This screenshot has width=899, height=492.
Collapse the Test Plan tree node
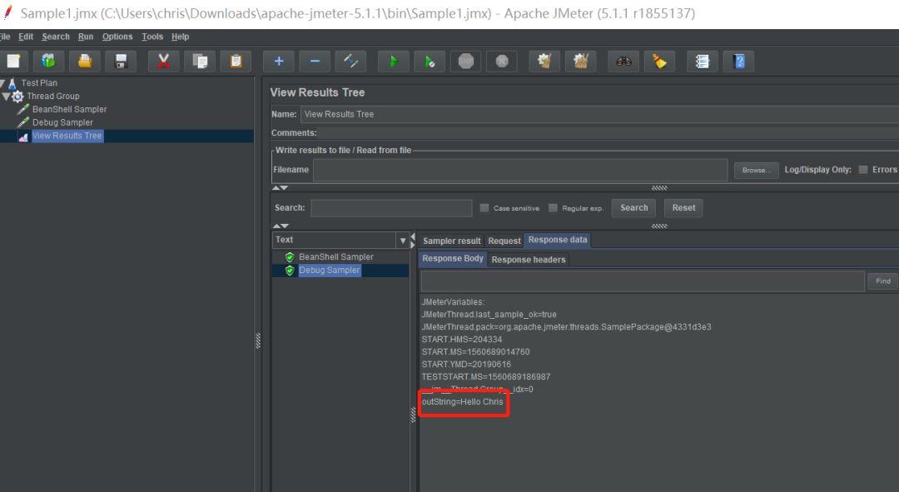2,83
